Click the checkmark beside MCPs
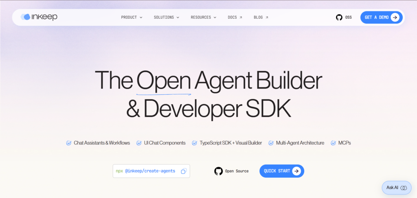Image resolution: width=417 pixels, height=198 pixels. coord(333,143)
